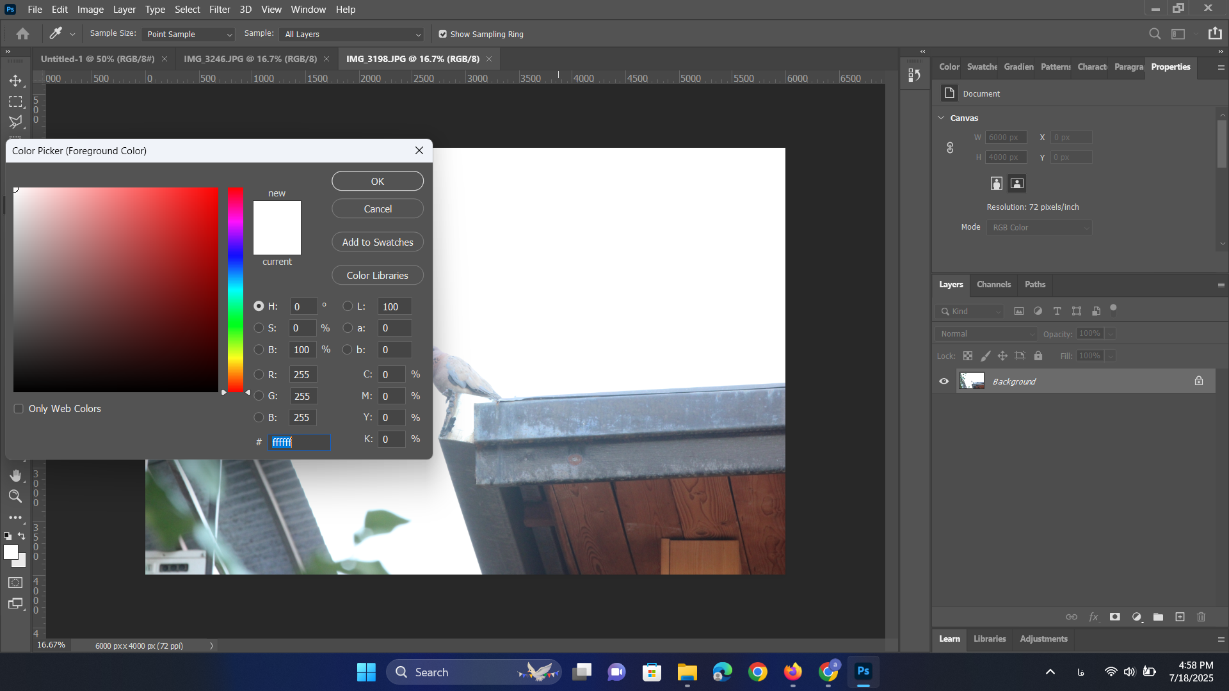Screen dimensions: 1229x691
Task: Click the rainbow hue slider
Action: [x=235, y=290]
